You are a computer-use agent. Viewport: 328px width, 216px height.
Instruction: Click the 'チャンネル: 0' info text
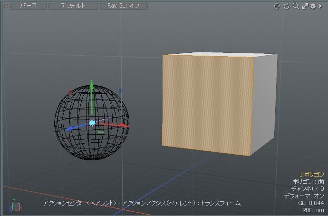coord(308,189)
